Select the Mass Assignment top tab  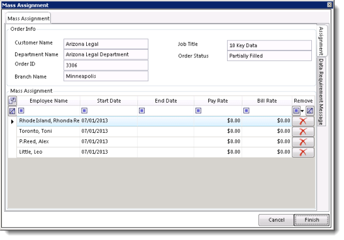coord(28,18)
